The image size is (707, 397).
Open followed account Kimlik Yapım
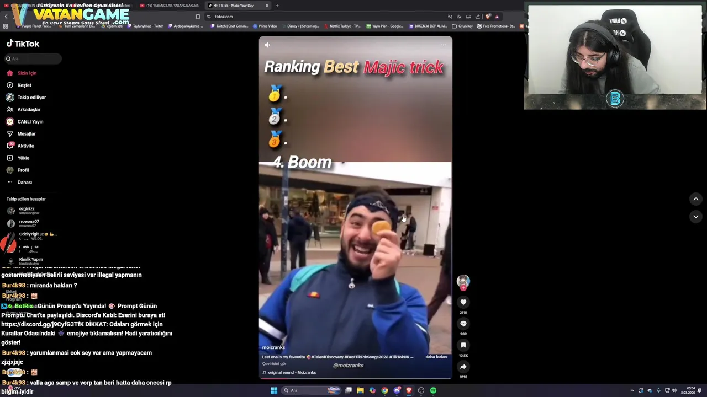pos(25,261)
